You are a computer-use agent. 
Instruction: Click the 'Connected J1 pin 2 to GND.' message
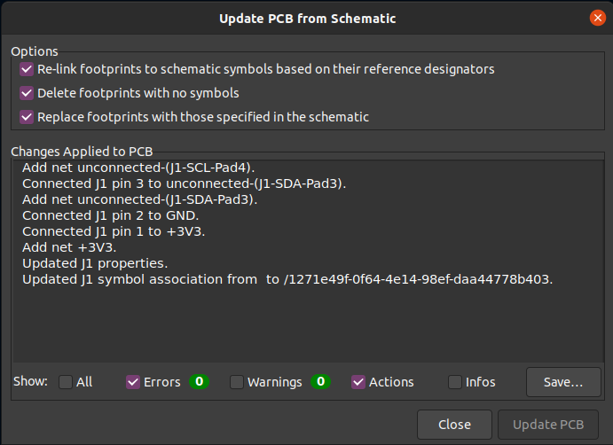coord(110,215)
